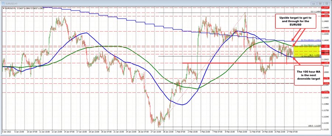Click the 1.13415 price axis value
This screenshot has width=332, height=136.
[325, 59]
